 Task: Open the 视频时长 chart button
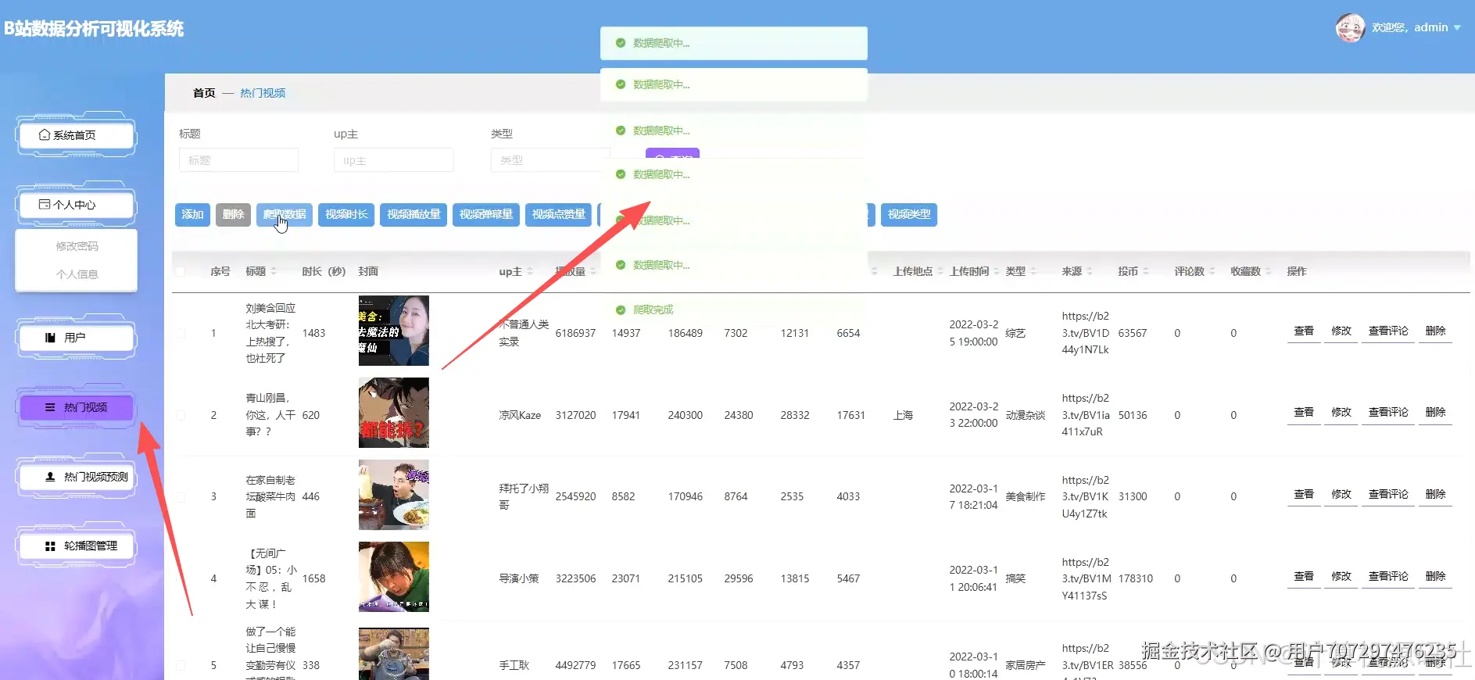click(x=346, y=214)
